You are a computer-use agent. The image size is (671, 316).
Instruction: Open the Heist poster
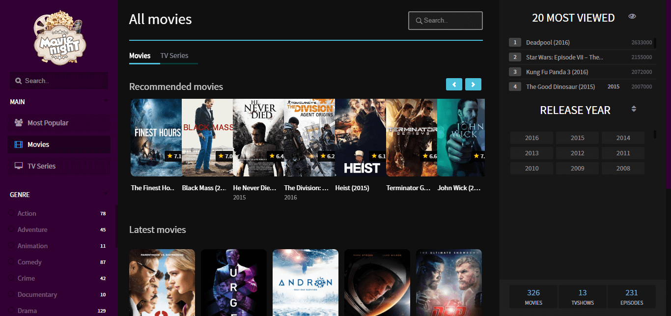(x=361, y=138)
